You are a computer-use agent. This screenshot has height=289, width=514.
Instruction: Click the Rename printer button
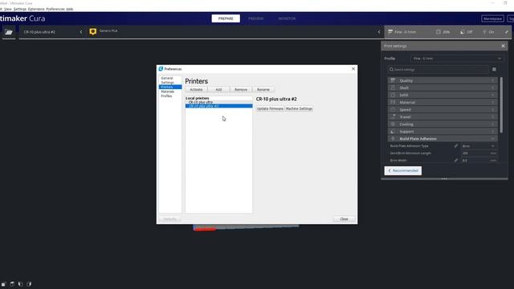click(x=263, y=89)
